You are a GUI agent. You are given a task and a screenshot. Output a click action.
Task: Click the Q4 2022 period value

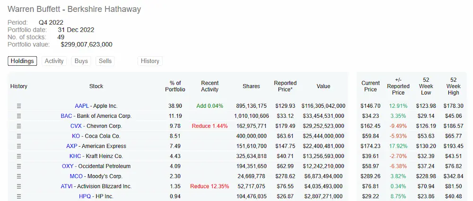[51, 22]
